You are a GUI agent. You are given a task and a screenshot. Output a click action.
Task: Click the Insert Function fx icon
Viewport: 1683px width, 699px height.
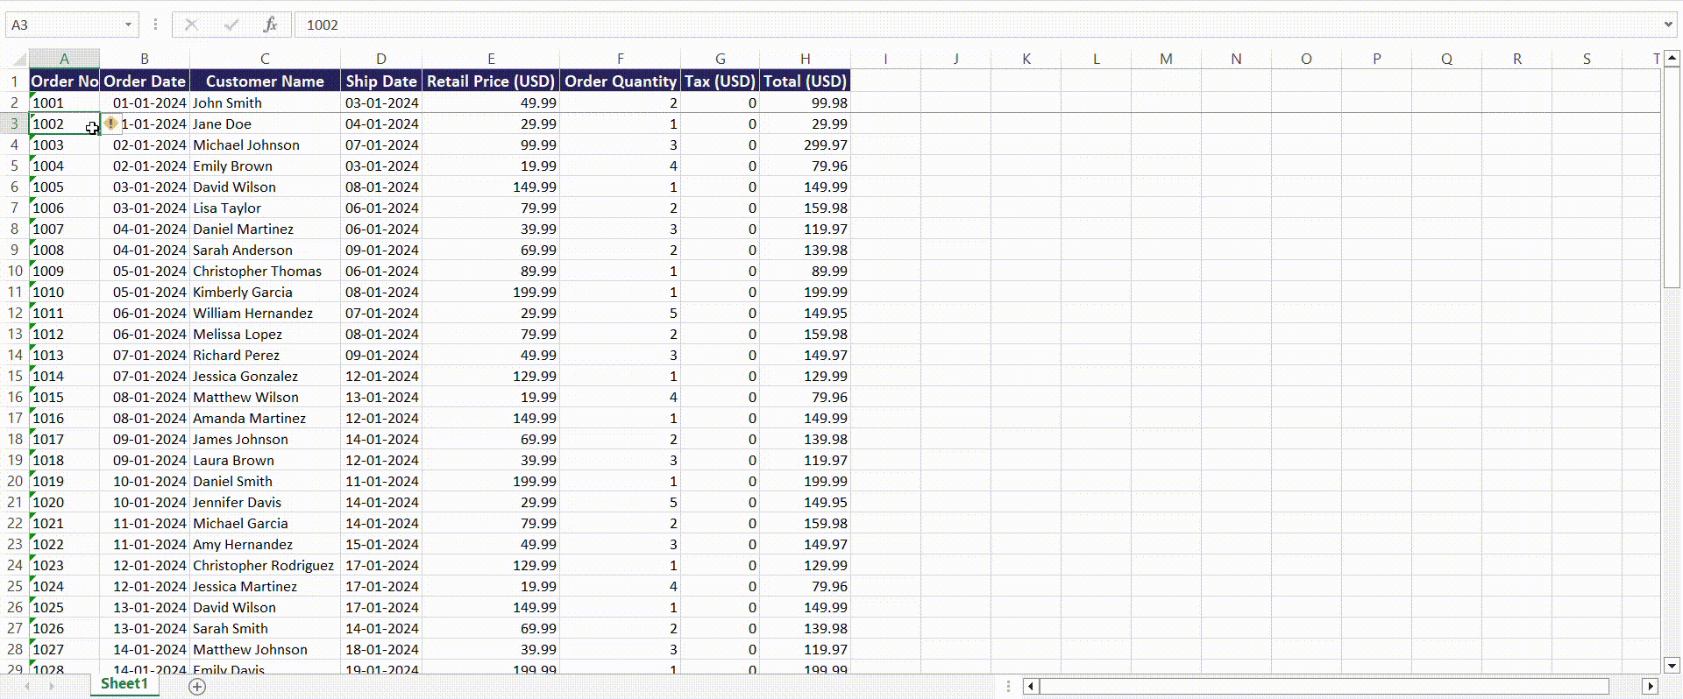point(270,25)
